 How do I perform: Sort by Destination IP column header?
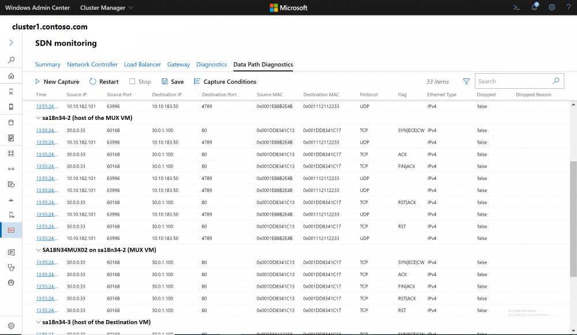[167, 95]
